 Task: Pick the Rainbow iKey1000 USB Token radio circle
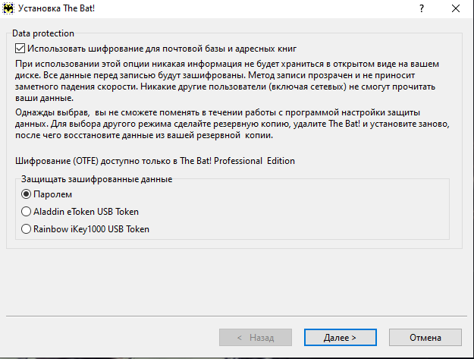tap(26, 229)
